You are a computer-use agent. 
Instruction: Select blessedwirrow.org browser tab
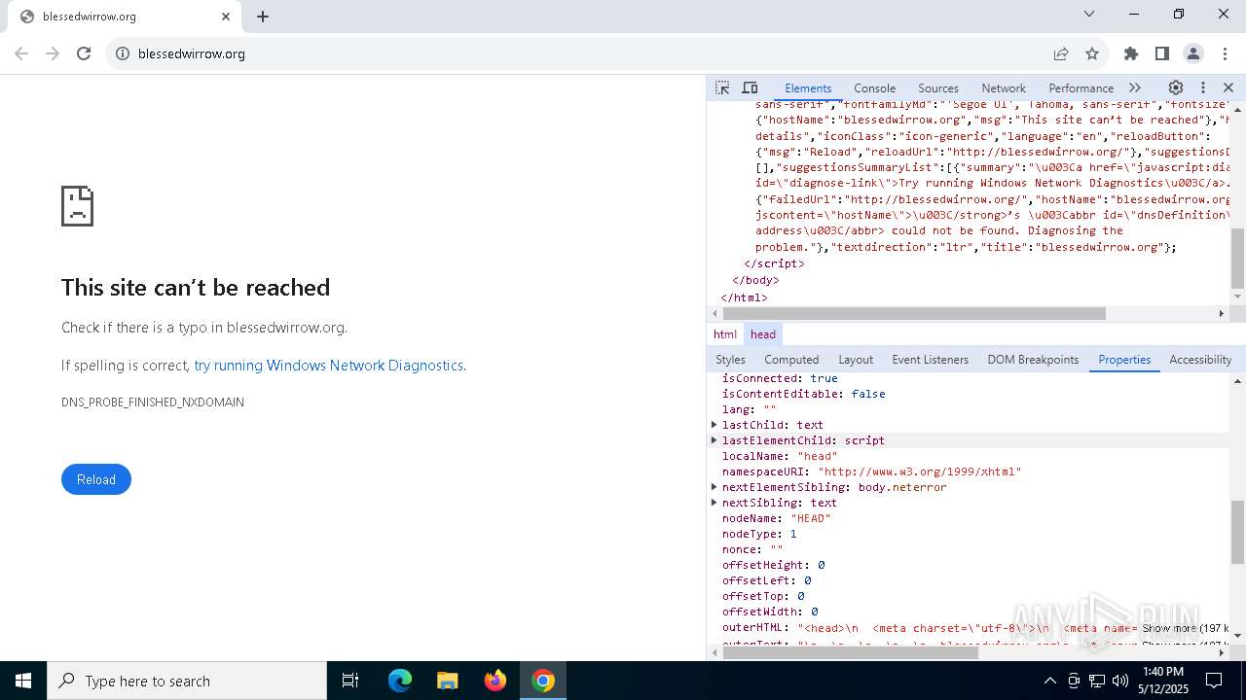(x=125, y=17)
